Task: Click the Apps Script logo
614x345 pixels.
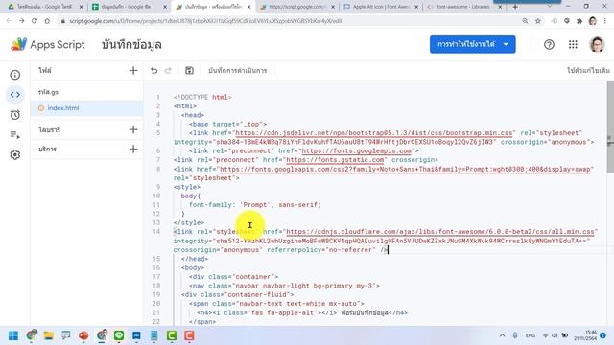Action: coord(18,45)
